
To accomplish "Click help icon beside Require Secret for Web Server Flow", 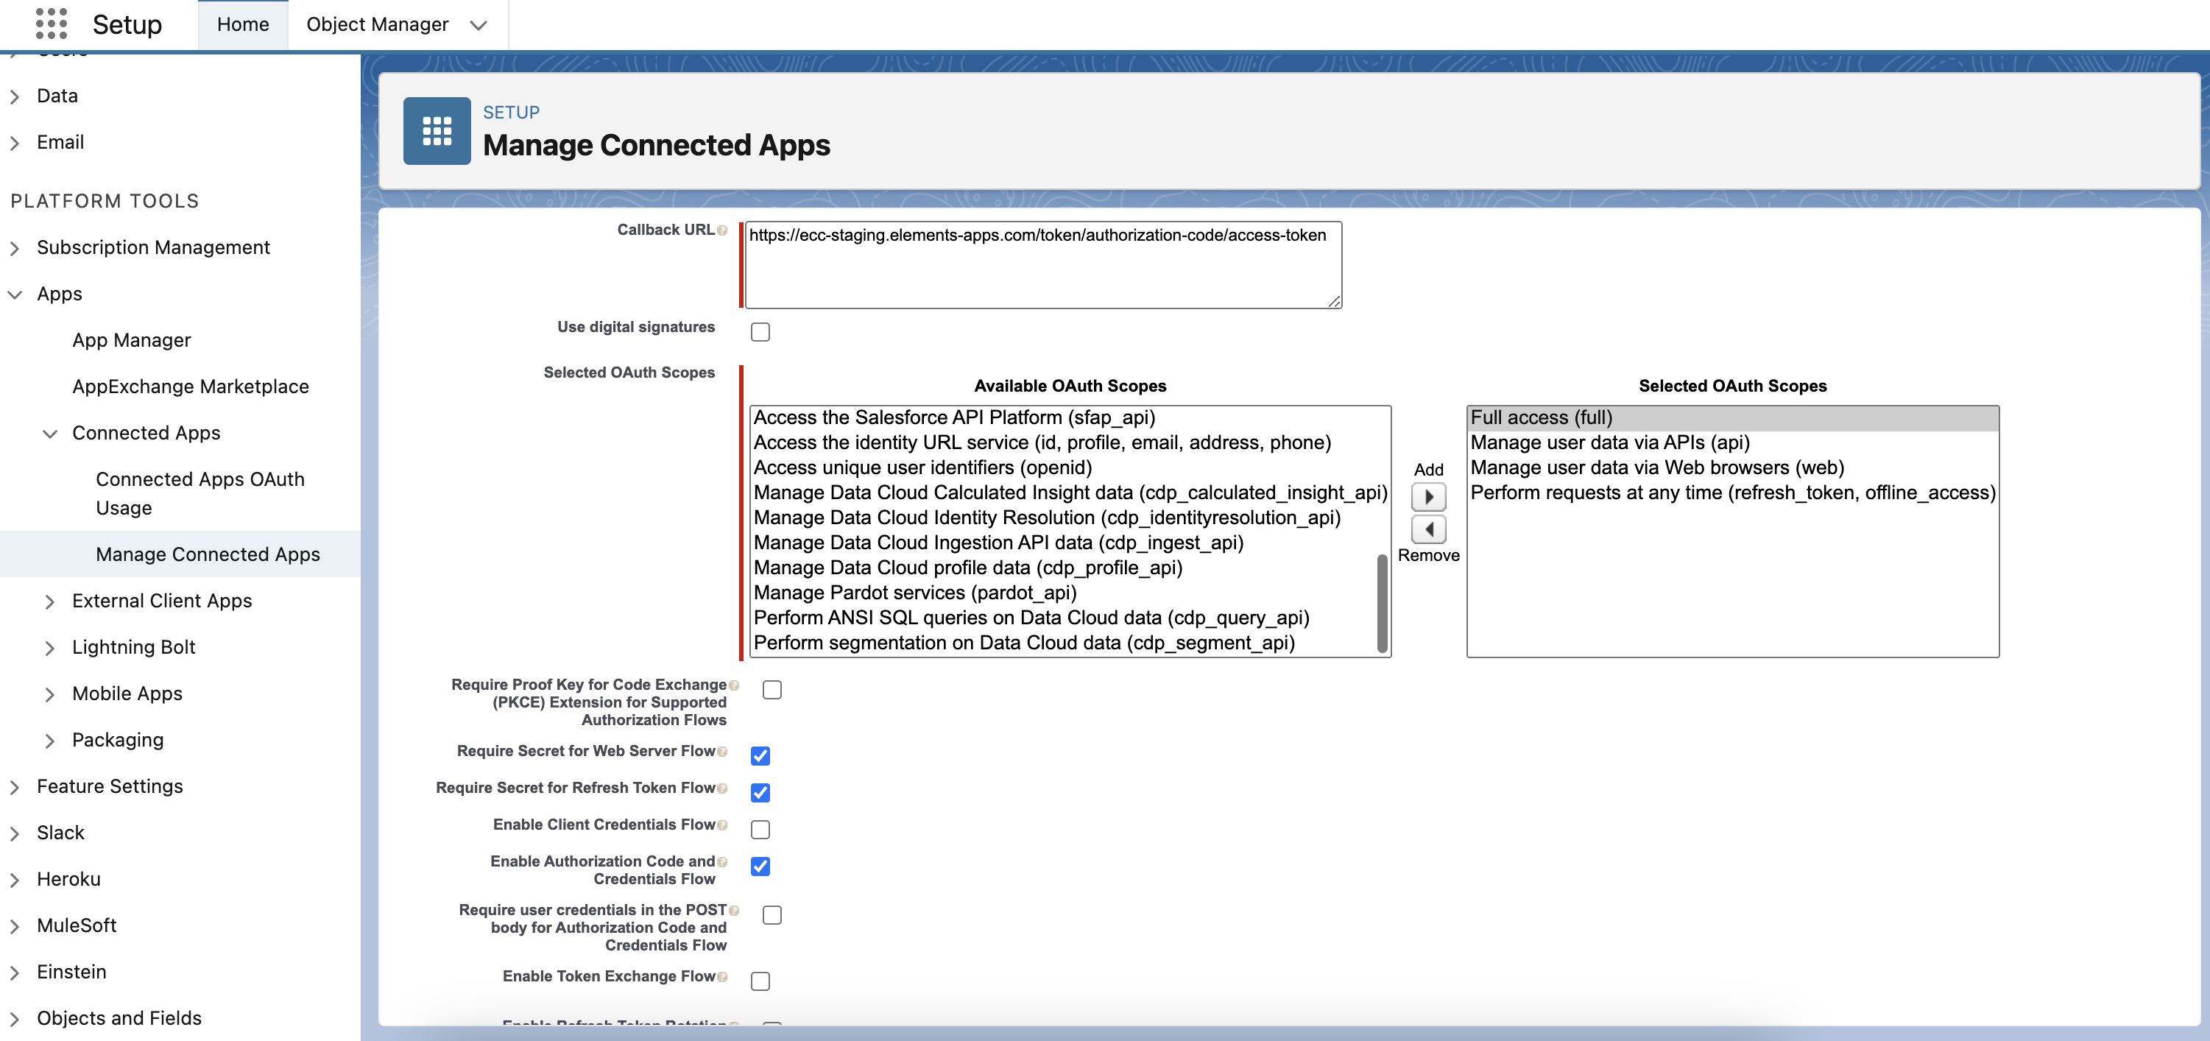I will coord(722,752).
